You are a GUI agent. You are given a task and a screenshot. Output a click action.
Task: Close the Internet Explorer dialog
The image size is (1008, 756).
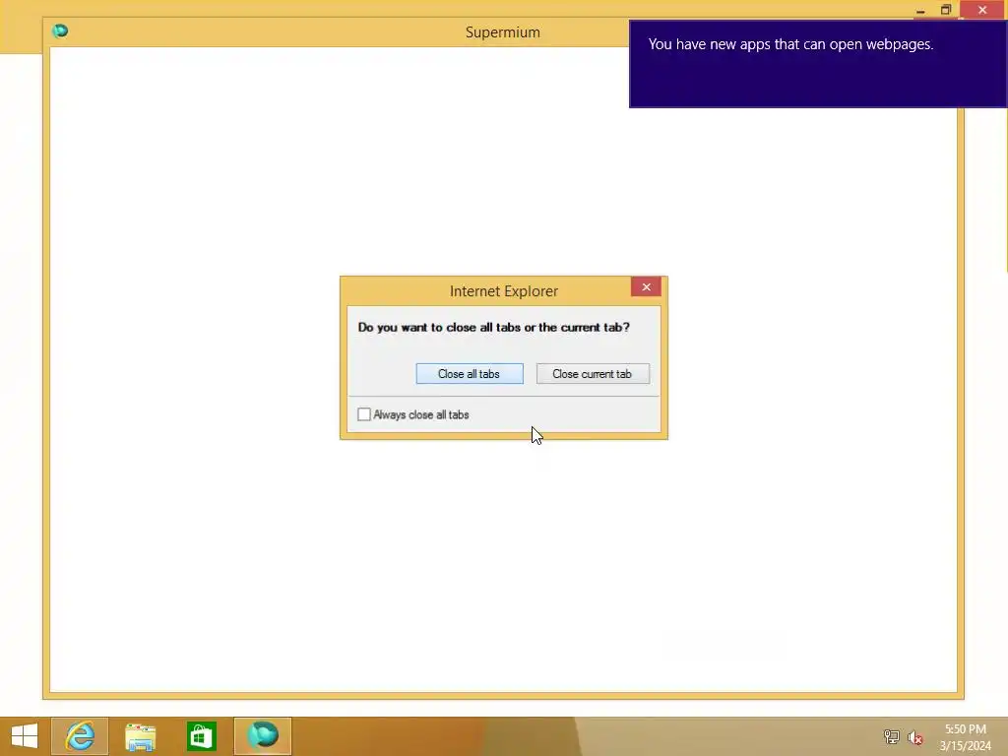click(x=646, y=286)
